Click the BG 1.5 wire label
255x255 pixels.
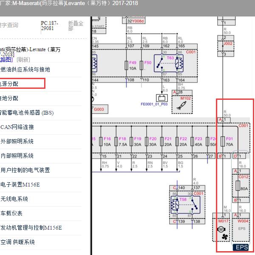pos(180,165)
